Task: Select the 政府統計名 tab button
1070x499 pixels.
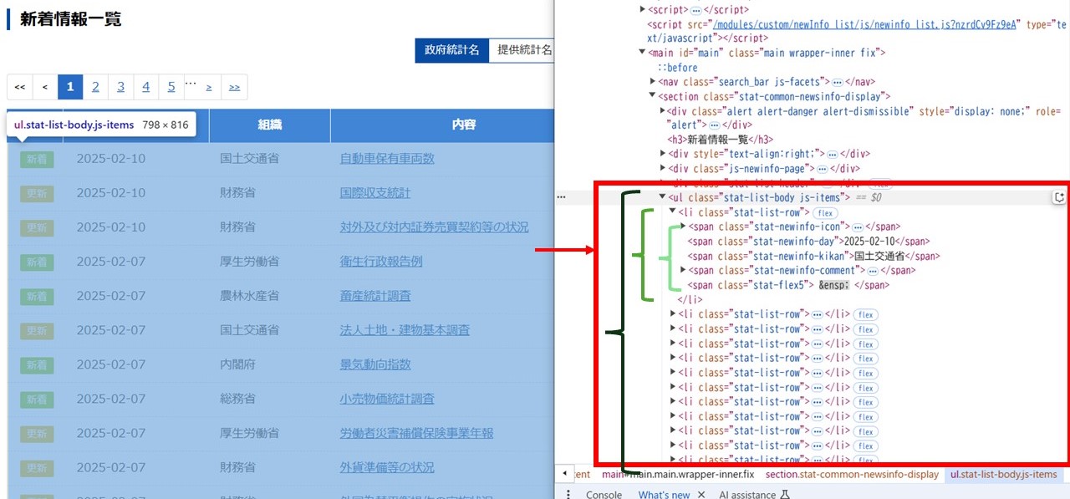Action: pos(451,50)
